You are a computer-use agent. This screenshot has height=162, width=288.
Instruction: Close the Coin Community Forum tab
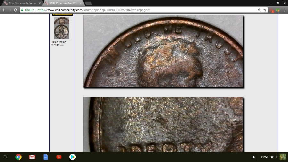click(40, 3)
